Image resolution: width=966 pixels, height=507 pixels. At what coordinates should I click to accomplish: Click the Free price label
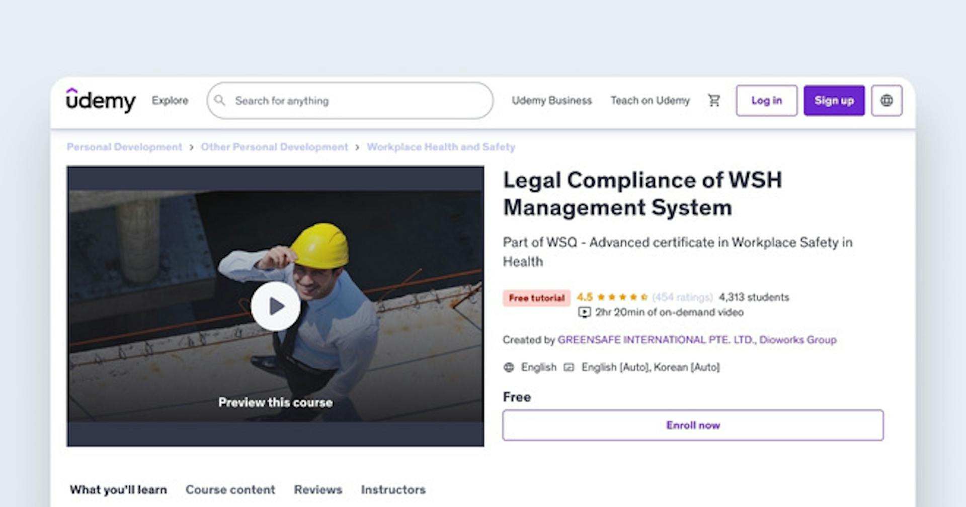517,397
